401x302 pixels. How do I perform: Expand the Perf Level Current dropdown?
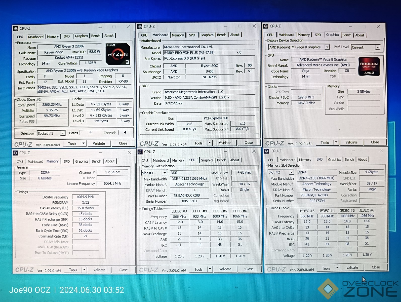[378, 47]
